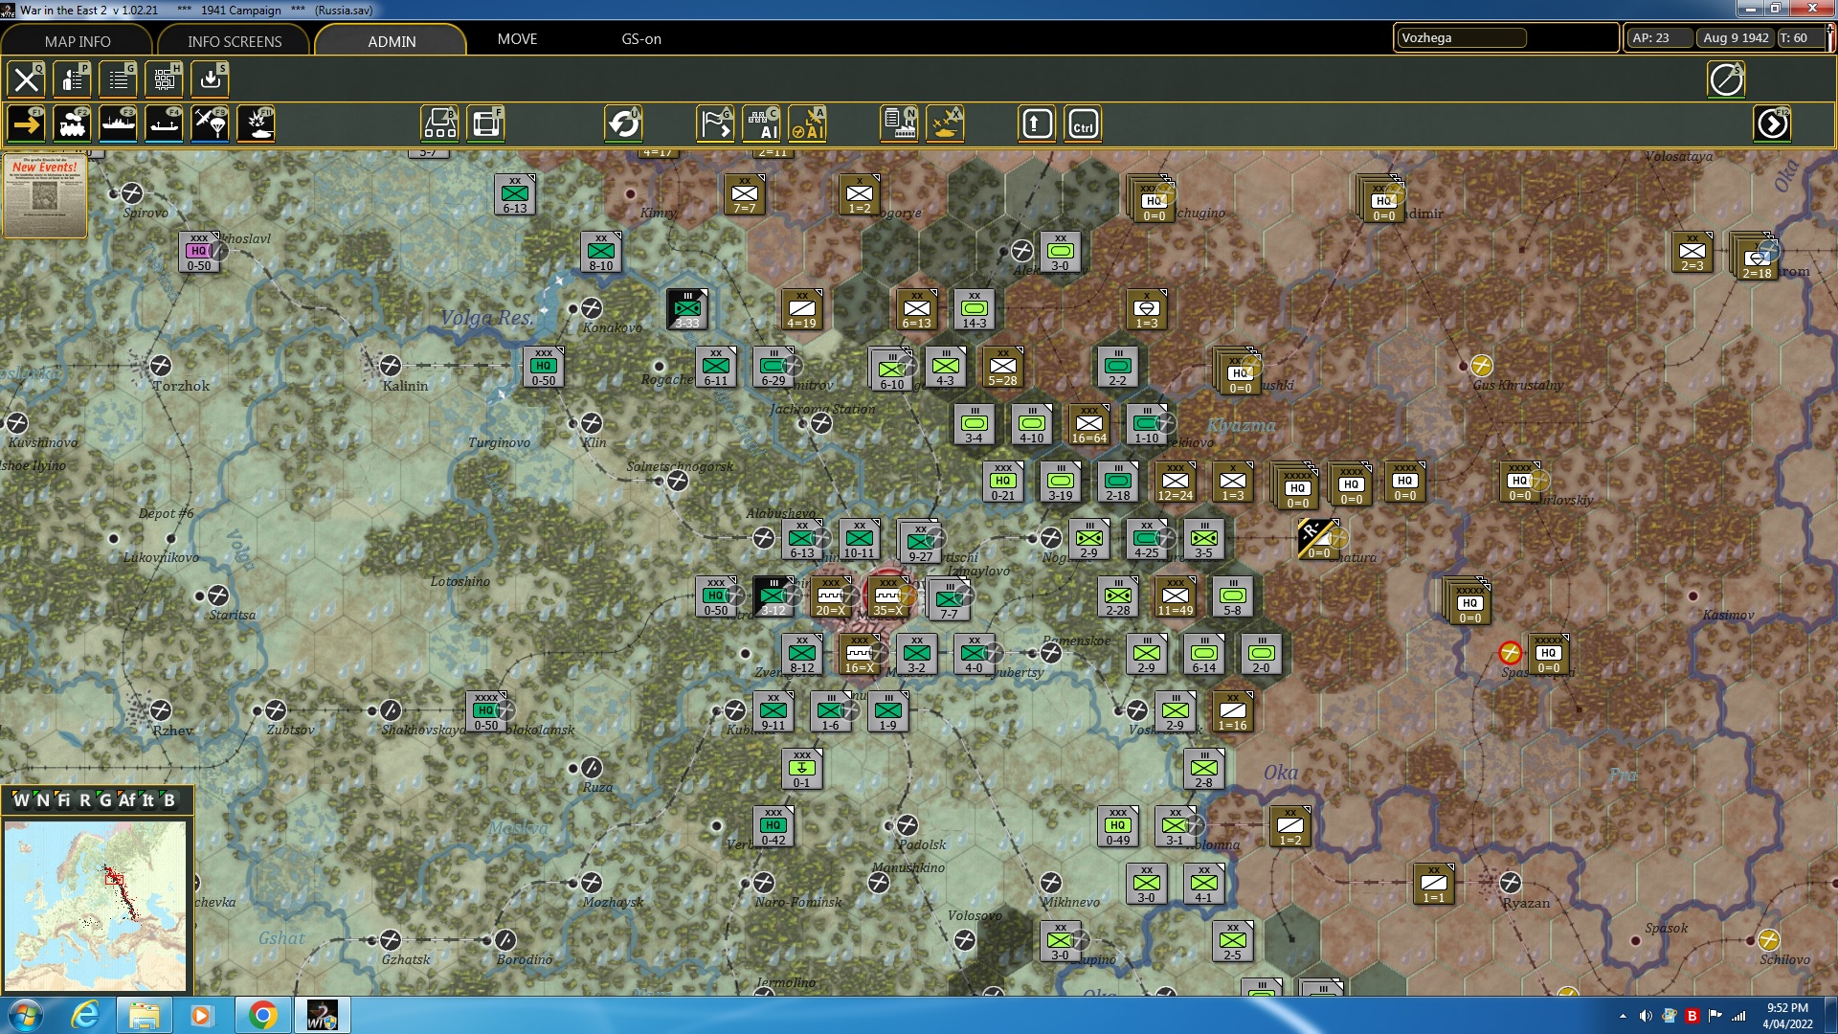1838x1034 pixels.
Task: Click the air execution icon (X)
Action: click(x=945, y=124)
